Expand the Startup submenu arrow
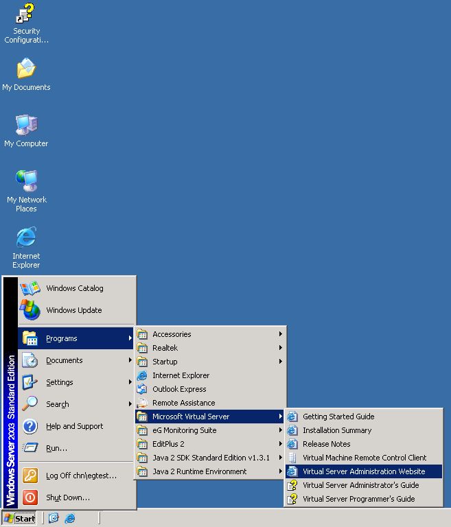 [x=281, y=362]
